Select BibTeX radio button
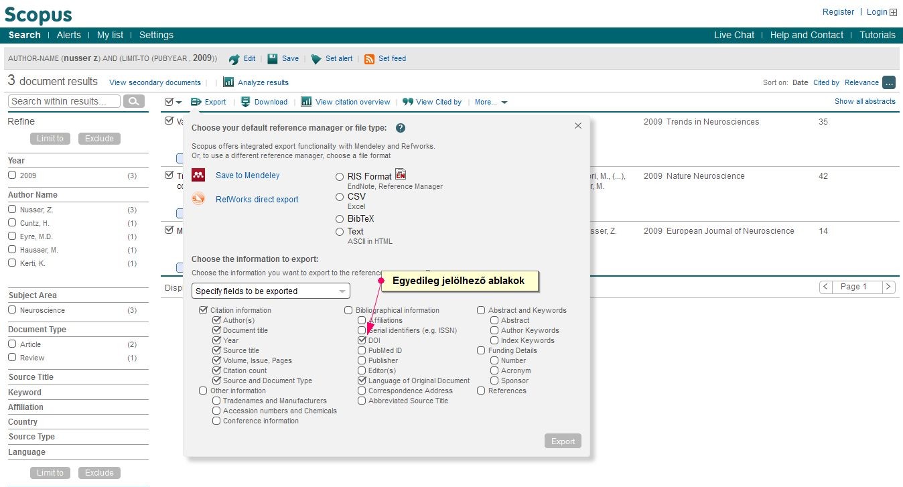Viewport: 903px width, 487px height. [x=340, y=219]
